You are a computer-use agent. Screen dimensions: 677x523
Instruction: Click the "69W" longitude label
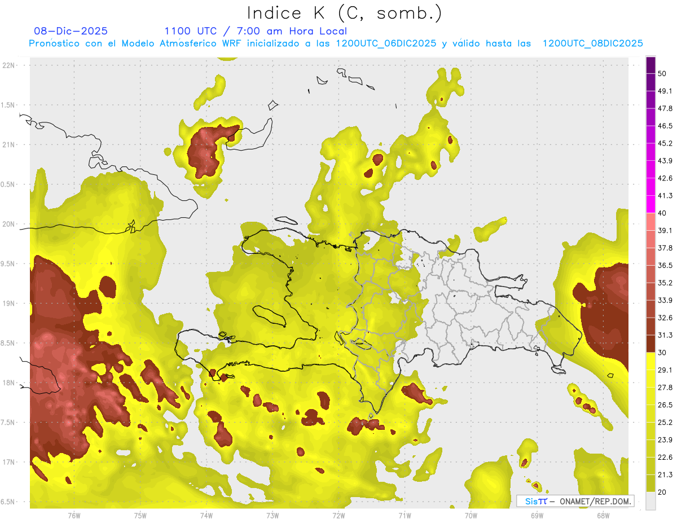point(537,515)
